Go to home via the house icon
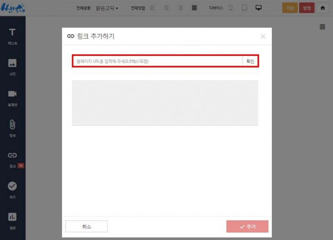 point(323,8)
